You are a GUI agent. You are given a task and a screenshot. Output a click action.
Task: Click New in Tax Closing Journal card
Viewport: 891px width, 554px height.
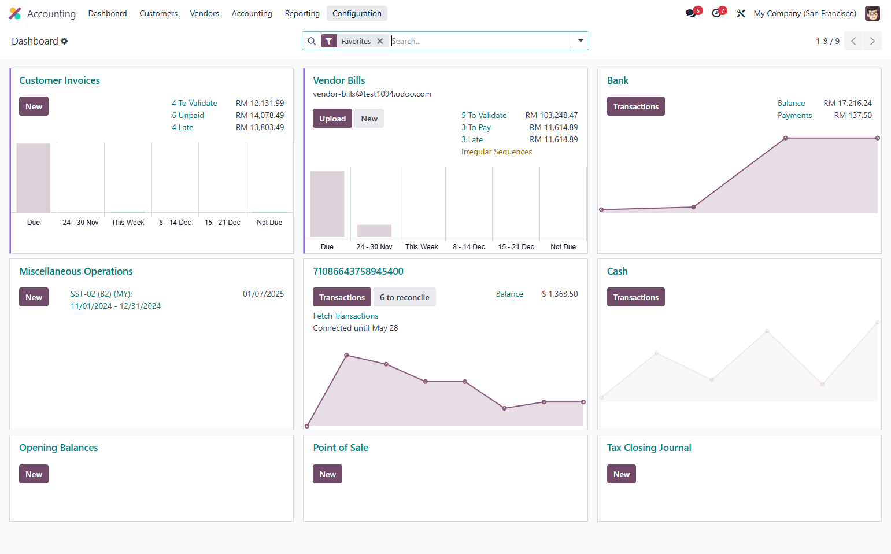622,474
